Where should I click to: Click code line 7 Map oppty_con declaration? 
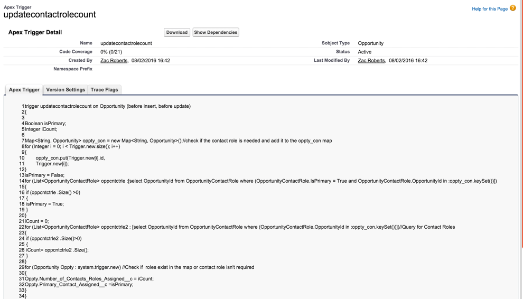[x=178, y=141]
